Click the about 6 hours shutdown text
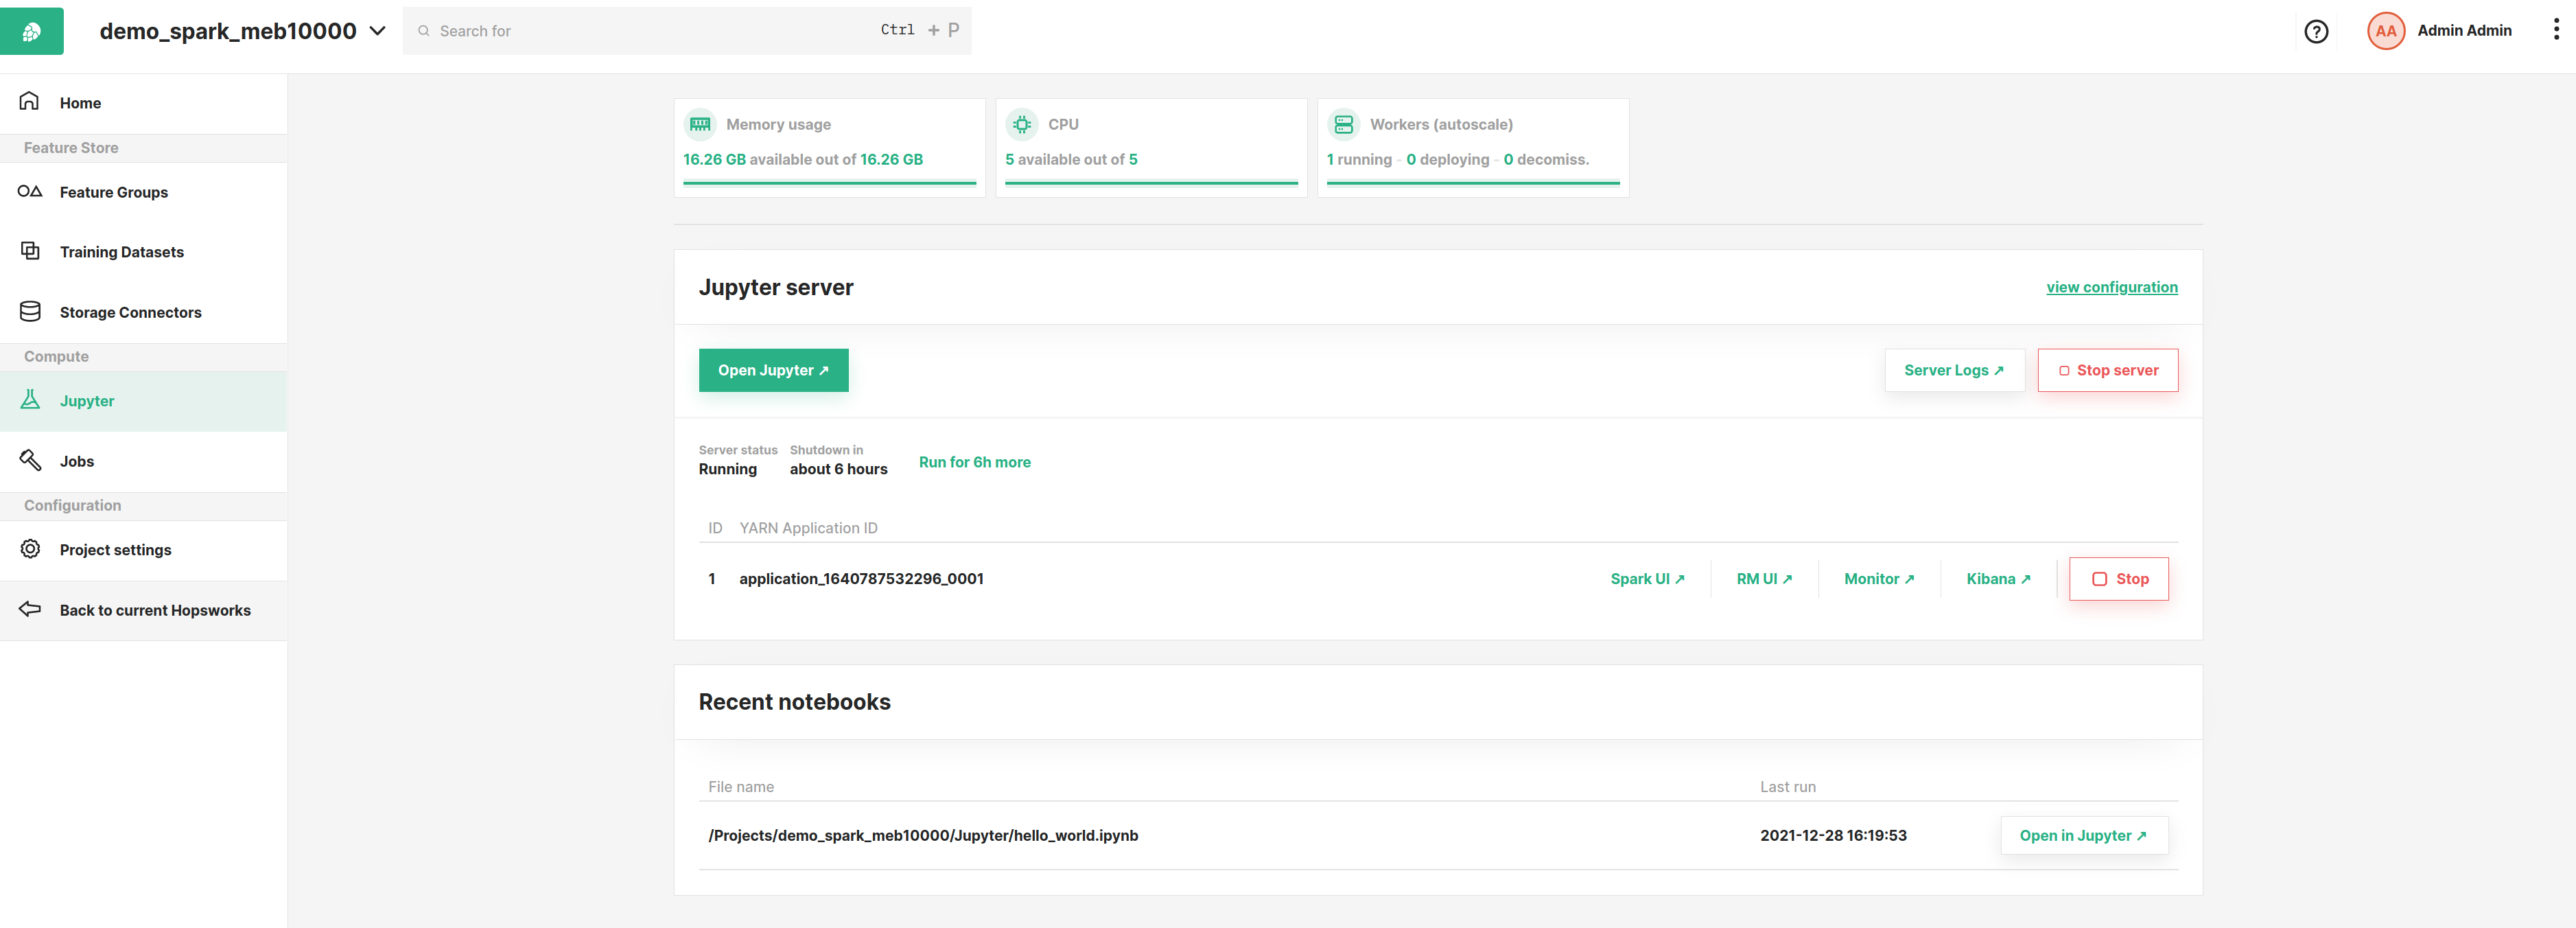The width and height of the screenshot is (2576, 928). coord(838,469)
